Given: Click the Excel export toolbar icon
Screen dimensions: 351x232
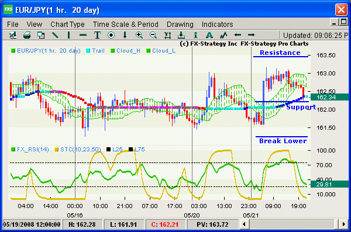Looking at the screenshot, I should 13,35.
